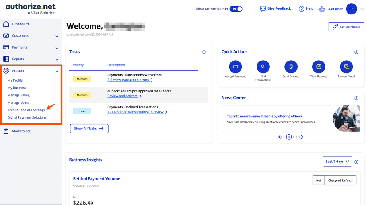Open the Dashboard home icon
This screenshot has width=366, height=205.
(x=6, y=24)
